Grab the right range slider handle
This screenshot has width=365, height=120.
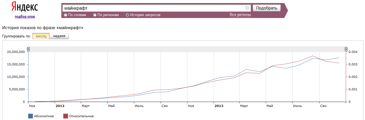coord(346,49)
